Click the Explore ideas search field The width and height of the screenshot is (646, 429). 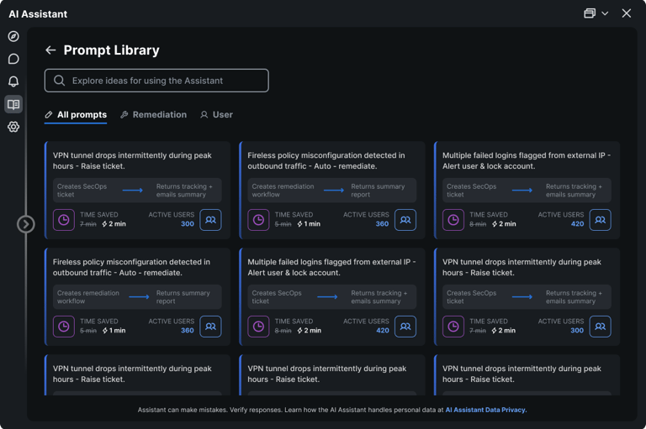(156, 81)
